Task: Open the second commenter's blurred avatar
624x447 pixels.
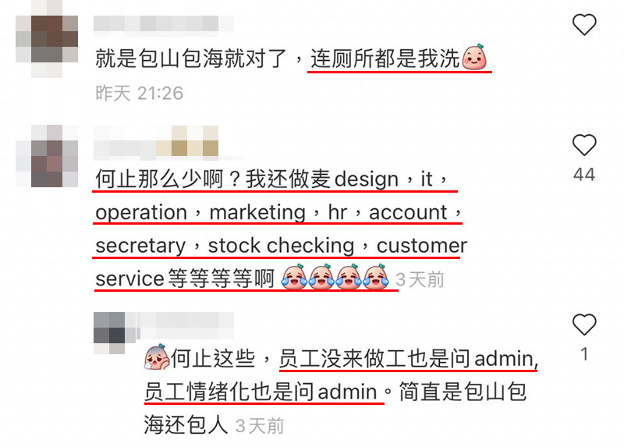Action: [47, 156]
